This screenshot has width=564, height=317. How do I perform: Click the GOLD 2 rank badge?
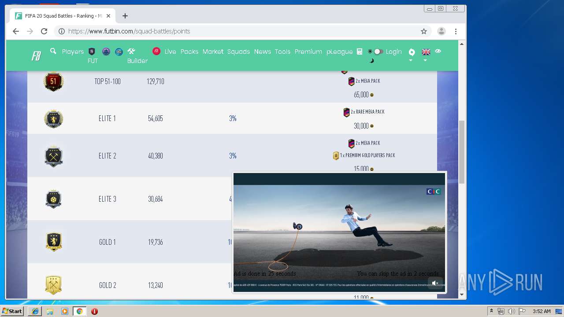[x=53, y=285]
